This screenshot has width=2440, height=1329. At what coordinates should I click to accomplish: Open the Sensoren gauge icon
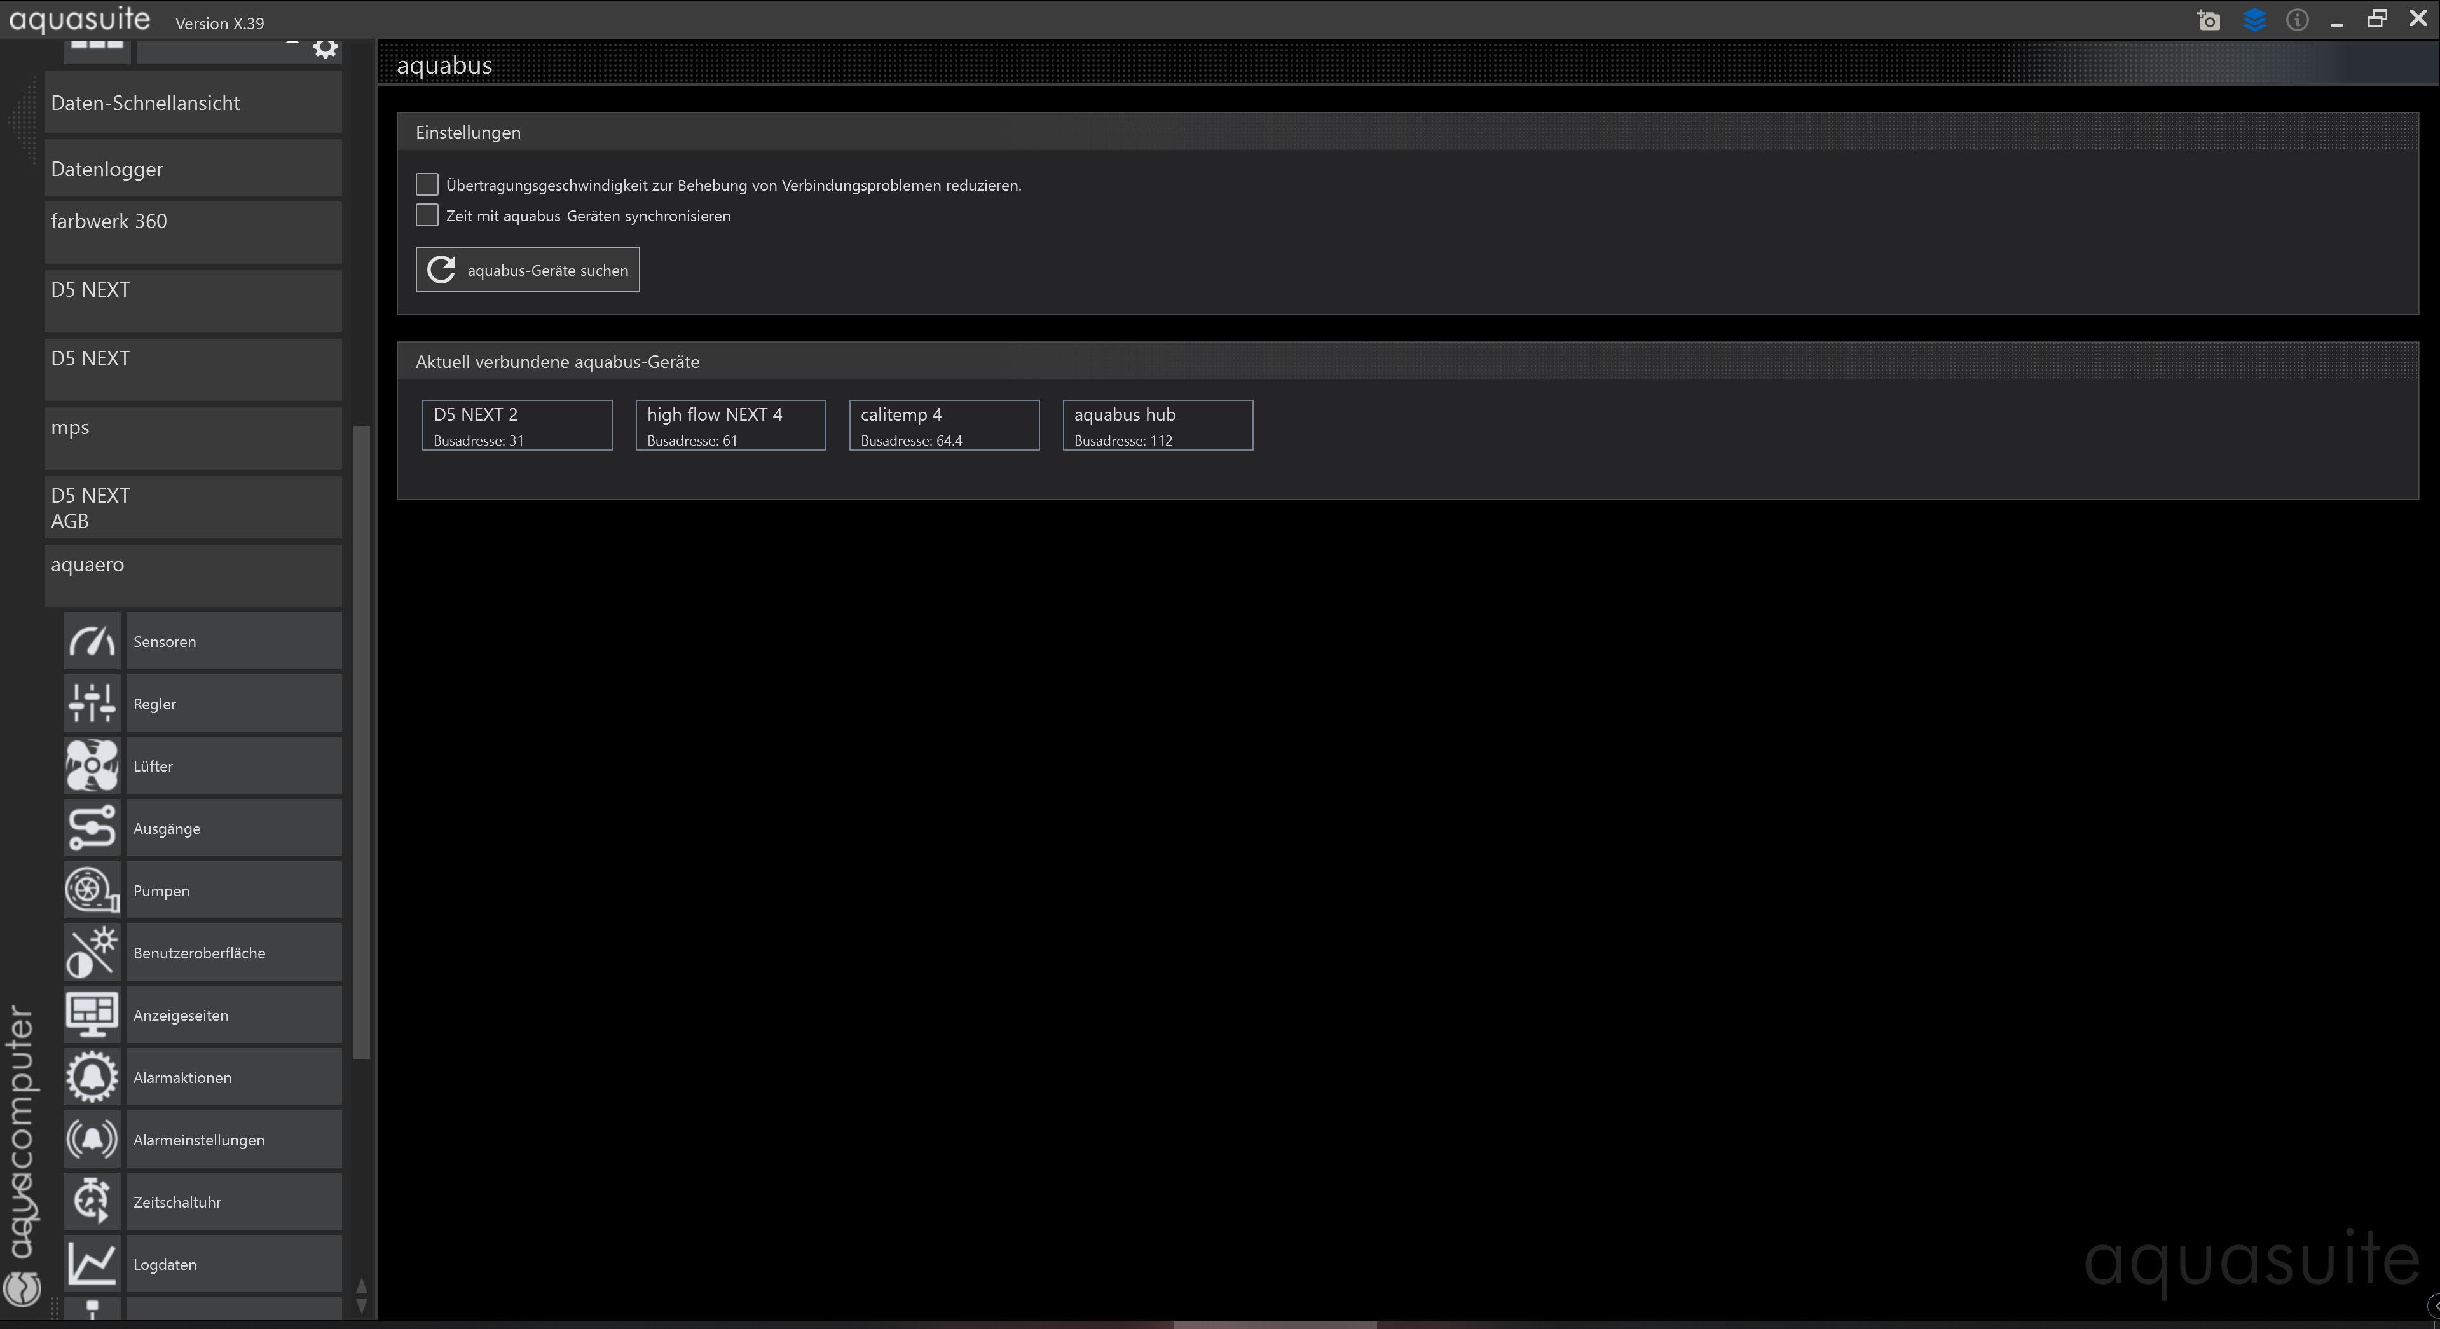click(x=92, y=641)
